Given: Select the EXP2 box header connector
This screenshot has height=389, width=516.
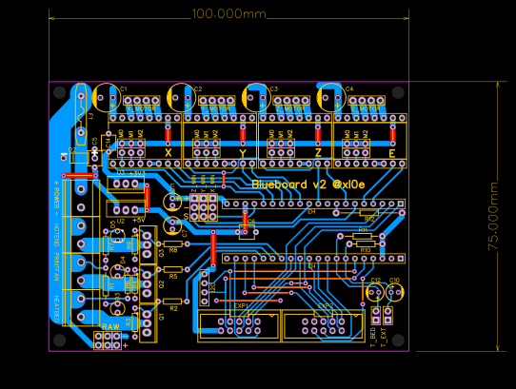Looking at the screenshot, I should click(x=324, y=326).
